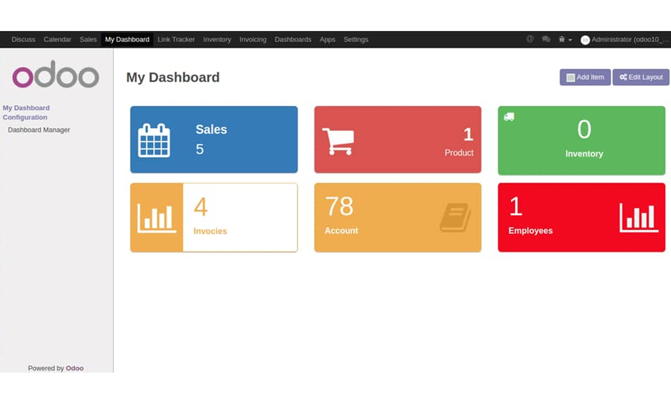Click the shopping cart icon on Product tile

[338, 141]
